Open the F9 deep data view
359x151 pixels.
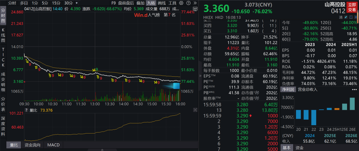113,3
